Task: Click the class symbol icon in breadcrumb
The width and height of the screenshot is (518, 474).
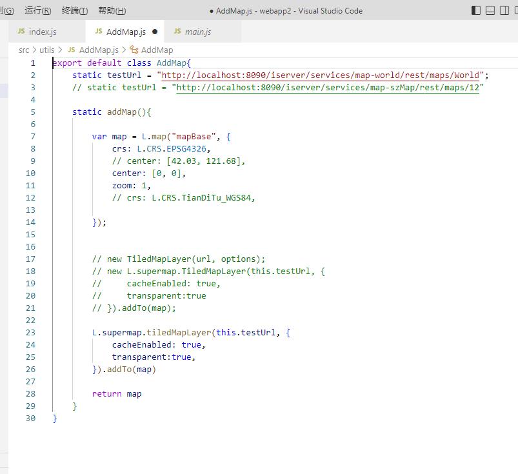Action: point(134,50)
